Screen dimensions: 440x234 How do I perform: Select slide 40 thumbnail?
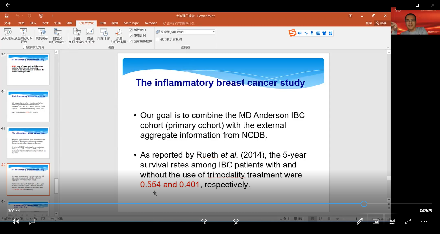click(x=28, y=106)
